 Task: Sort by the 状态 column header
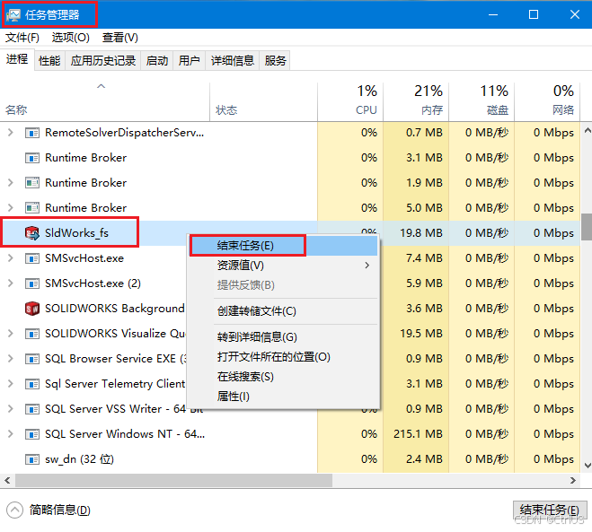coord(263,101)
